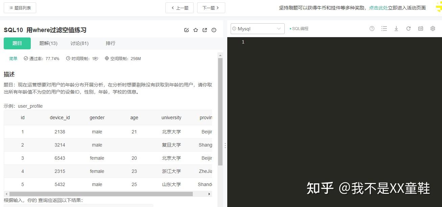Click the 复旦大学 cell
The width and height of the screenshot is (442, 207).
click(x=171, y=145)
